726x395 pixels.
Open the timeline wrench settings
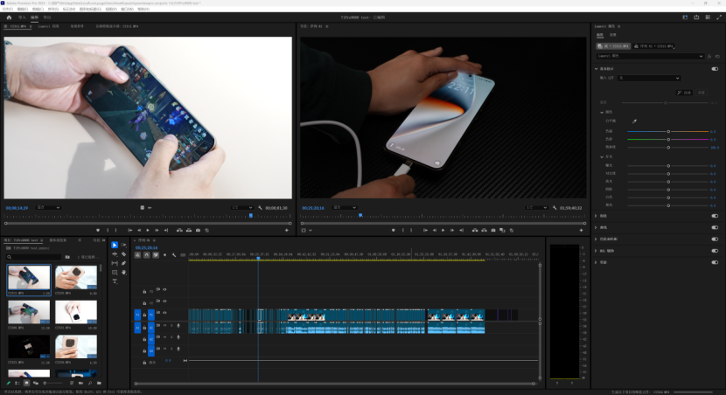click(x=174, y=255)
